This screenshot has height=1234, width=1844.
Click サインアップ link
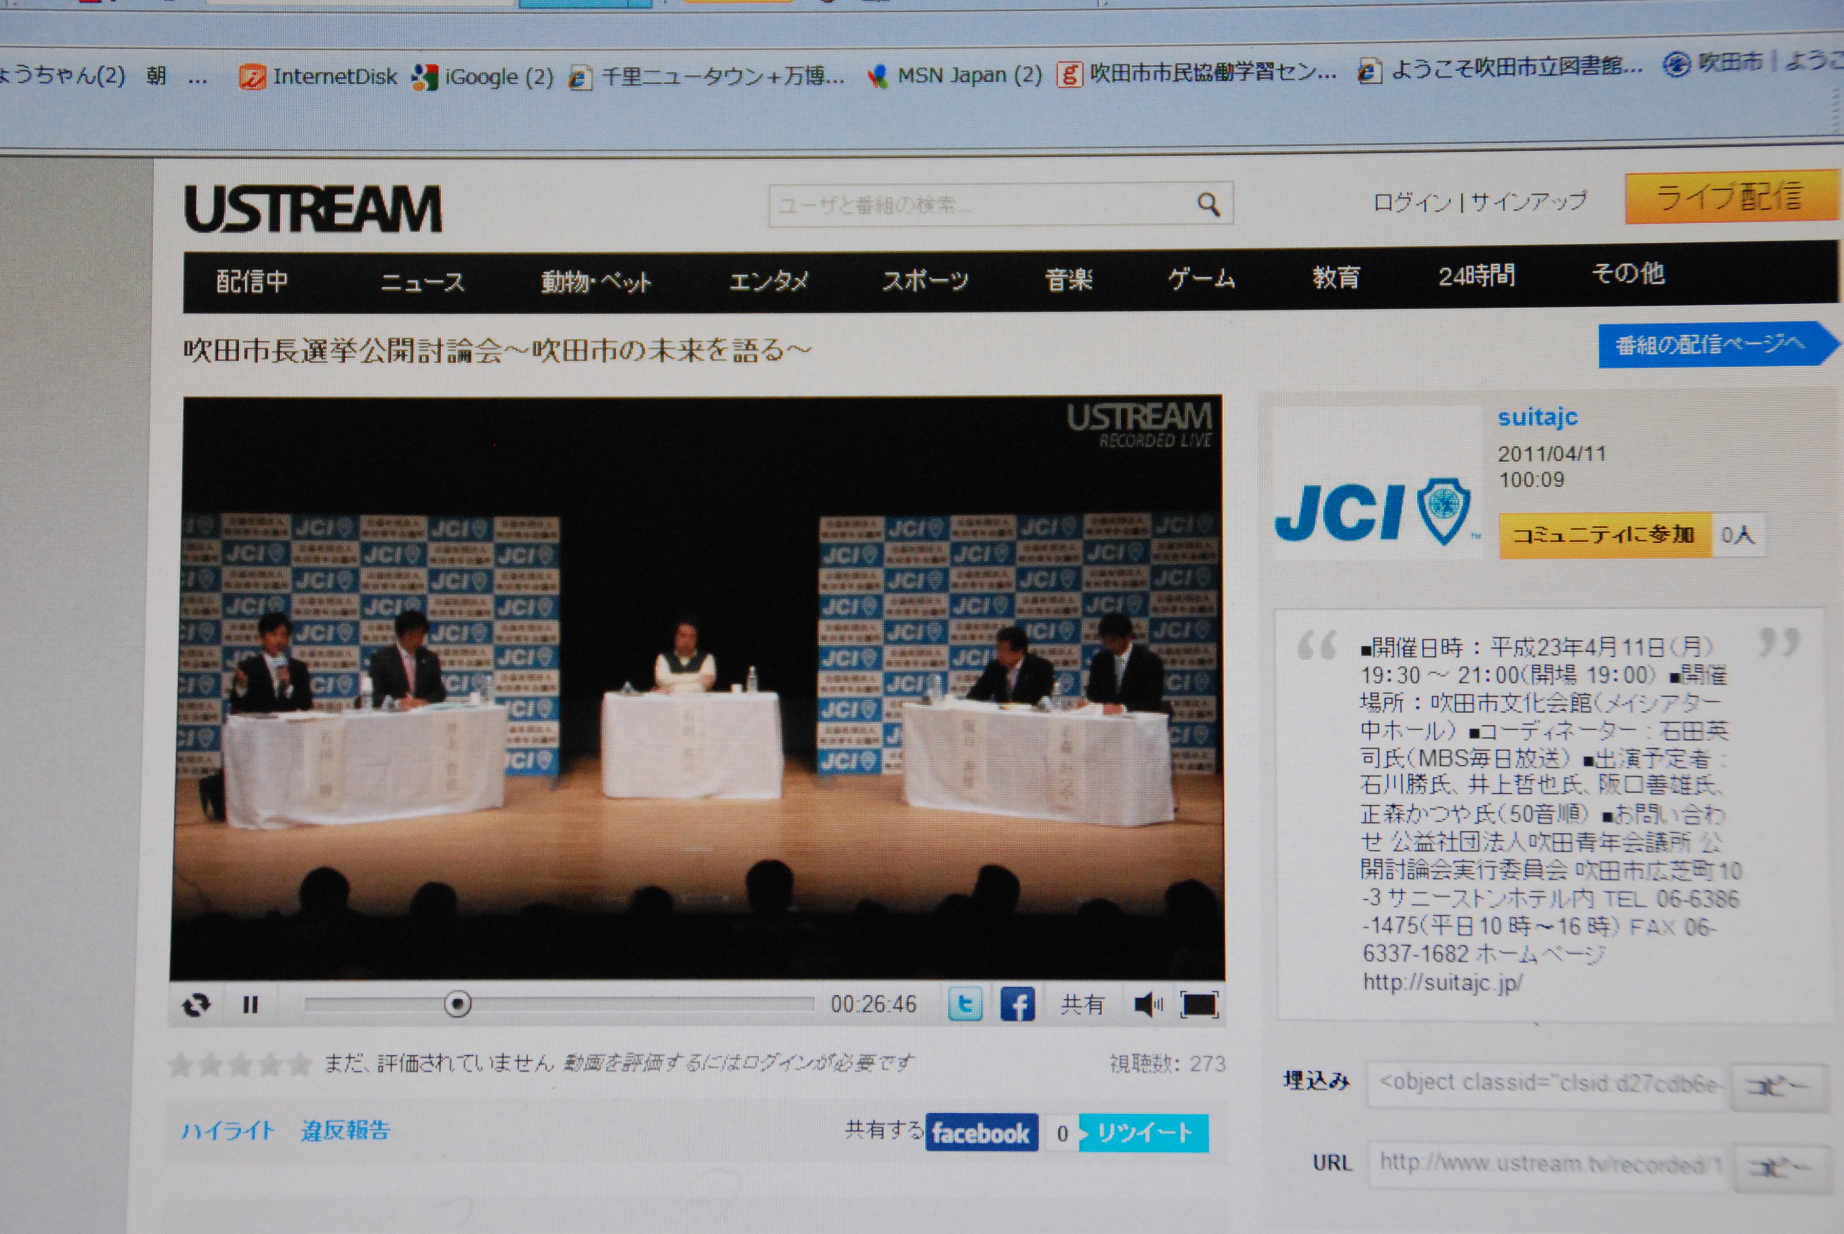(x=1528, y=201)
